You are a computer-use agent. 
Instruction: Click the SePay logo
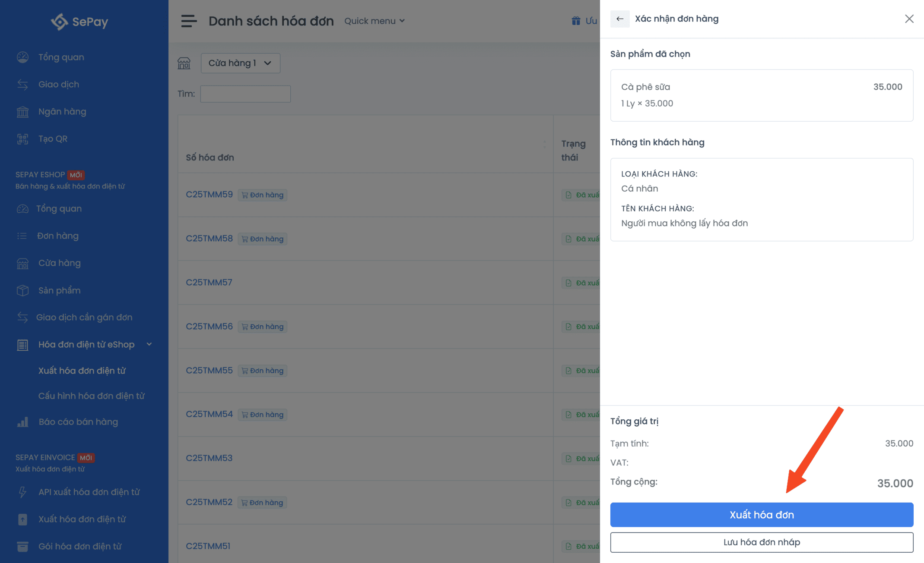[x=79, y=22]
